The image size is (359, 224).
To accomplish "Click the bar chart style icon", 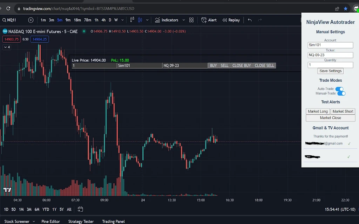I will pyautogui.click(x=132, y=20).
